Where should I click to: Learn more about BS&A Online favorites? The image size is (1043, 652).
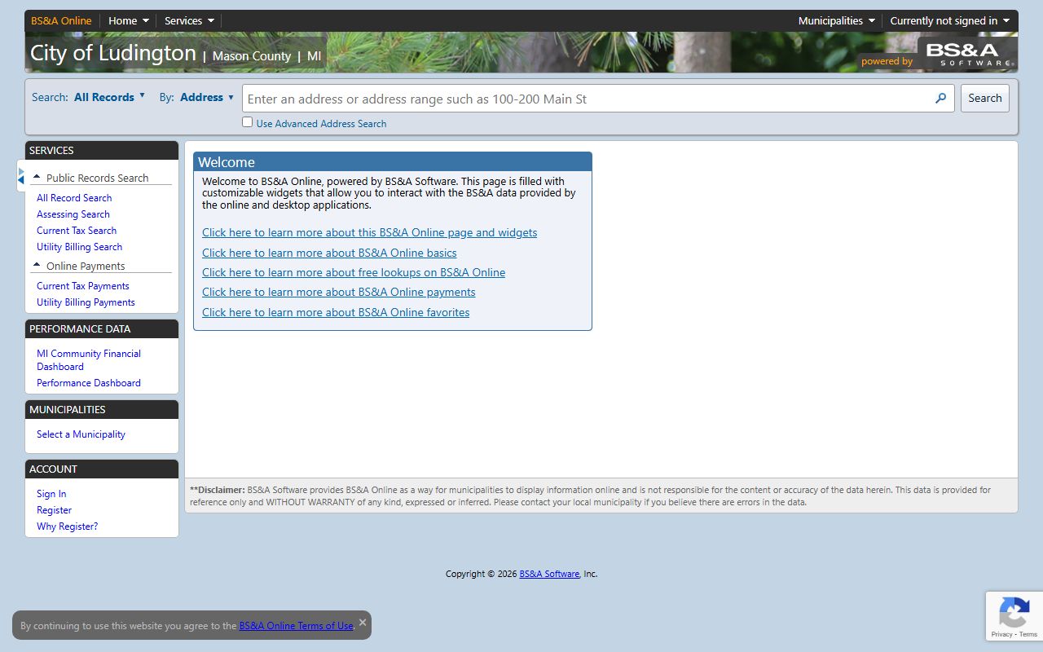click(x=336, y=312)
